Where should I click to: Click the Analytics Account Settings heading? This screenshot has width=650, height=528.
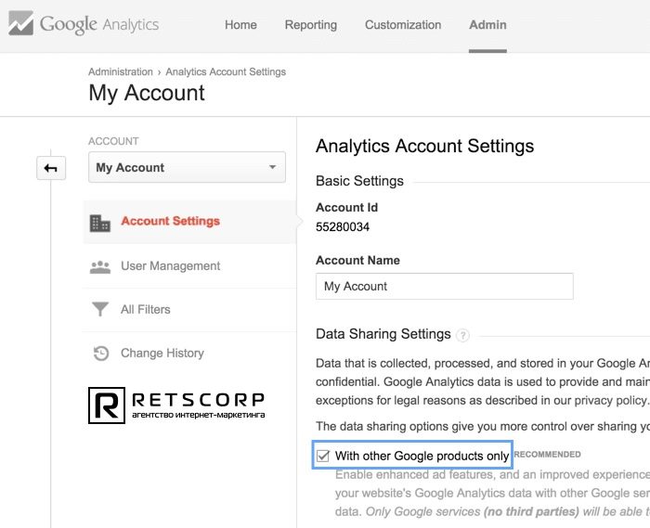point(424,146)
